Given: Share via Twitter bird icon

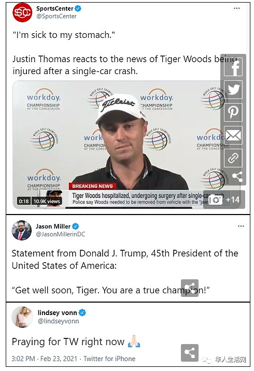Looking at the screenshot, I should (x=233, y=90).
